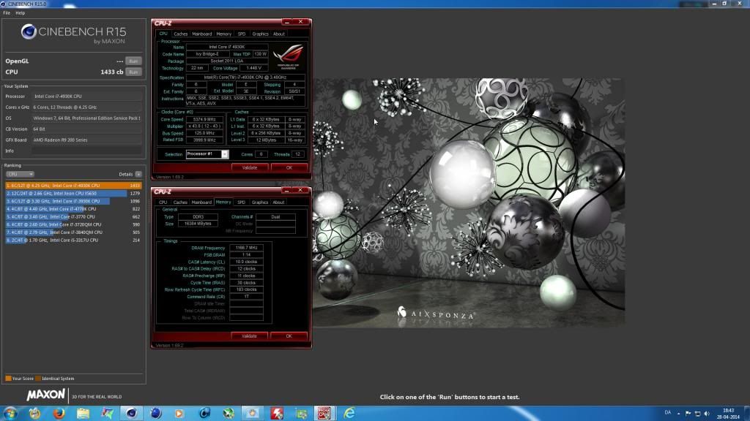This screenshot has height=421, width=750.
Task: Switch to CPU tab in bottom CPU-Z
Action: (x=163, y=202)
